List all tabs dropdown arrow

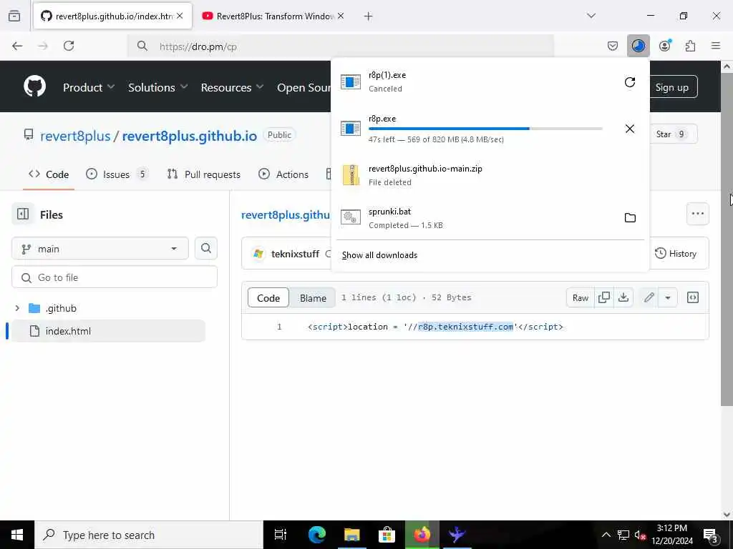point(591,16)
